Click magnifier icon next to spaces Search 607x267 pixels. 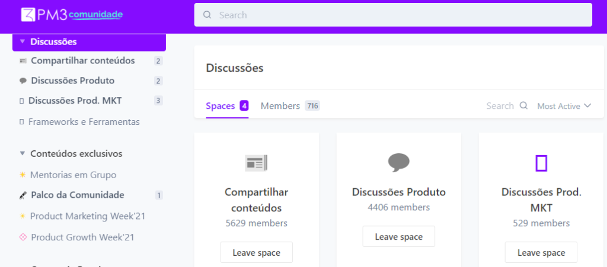click(x=524, y=105)
